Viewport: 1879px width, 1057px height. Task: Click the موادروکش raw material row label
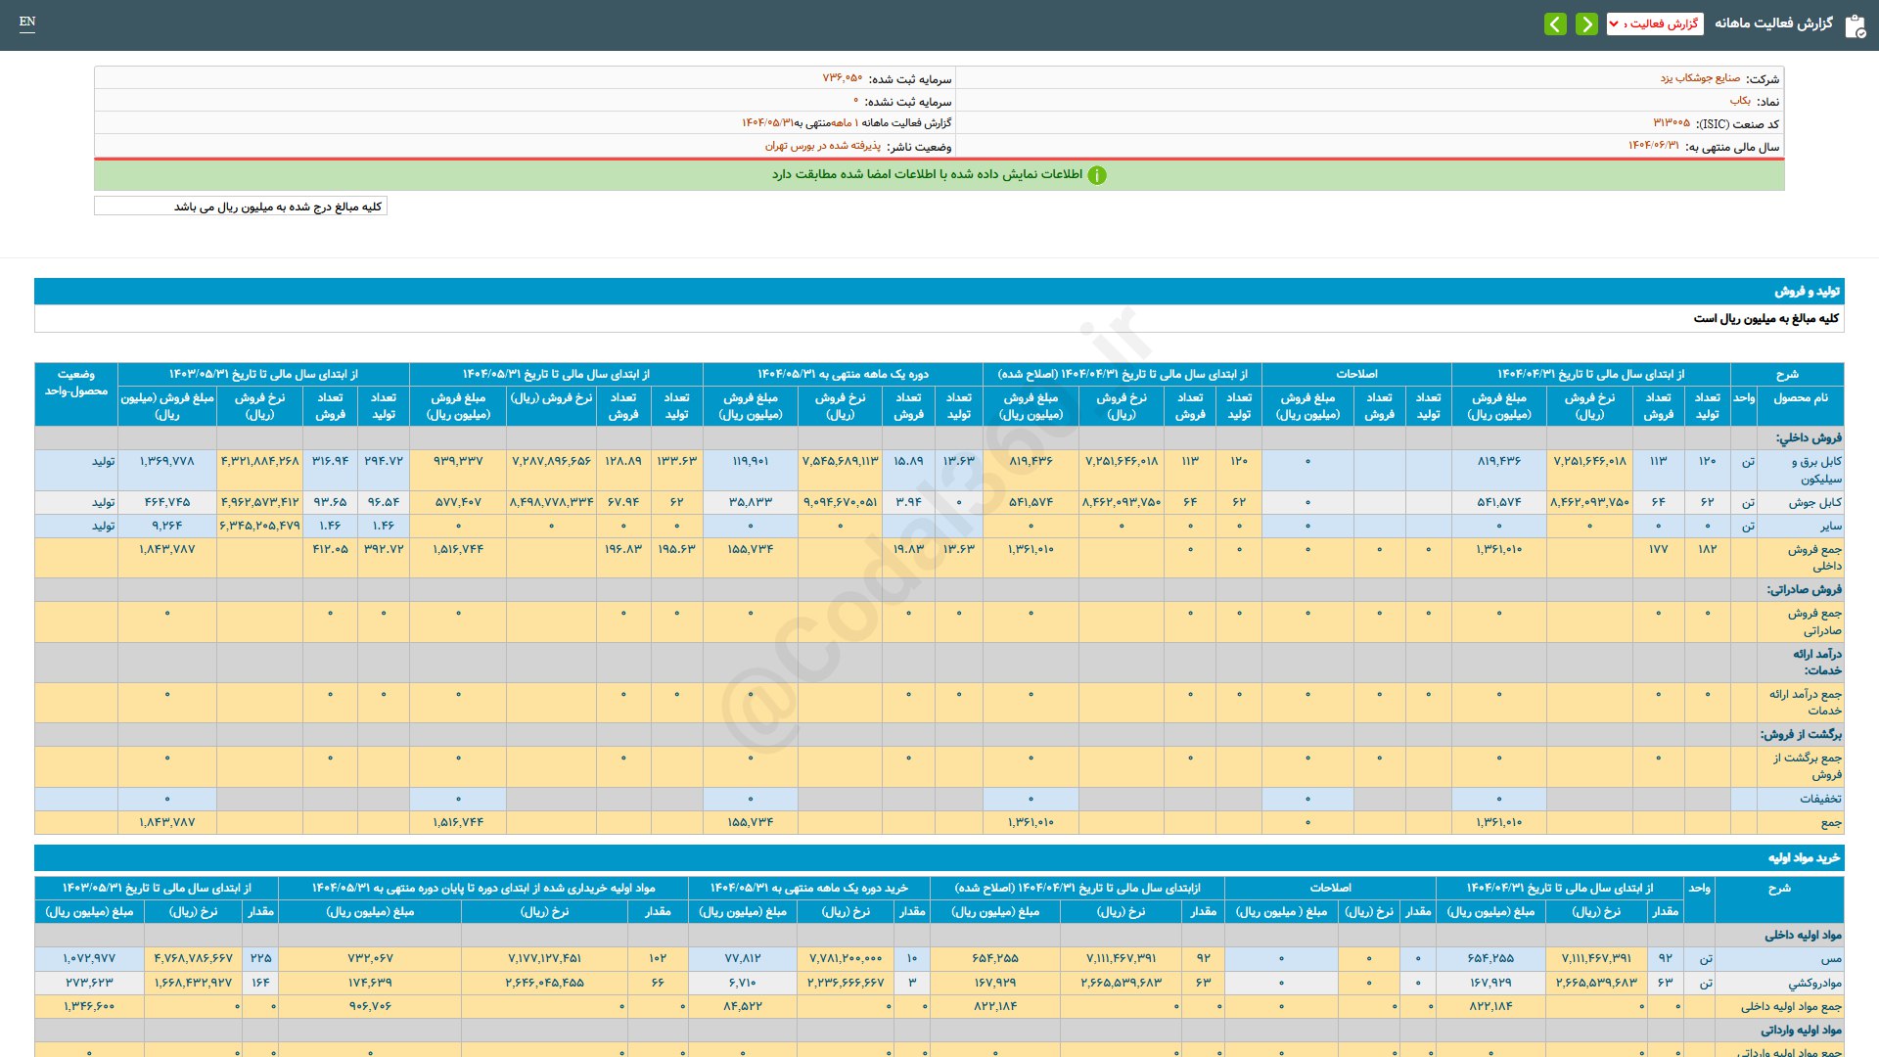pos(1814,983)
